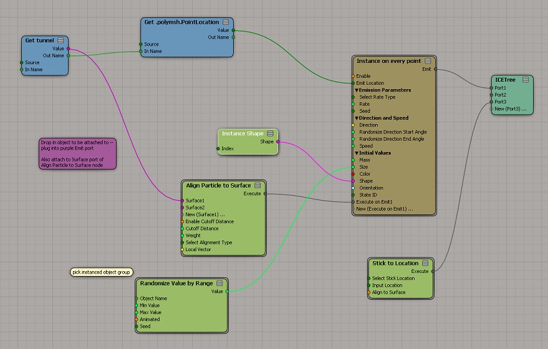548x349 pixels.
Task: Click New (Execute on Emit1) ... port
Action: click(x=353, y=209)
